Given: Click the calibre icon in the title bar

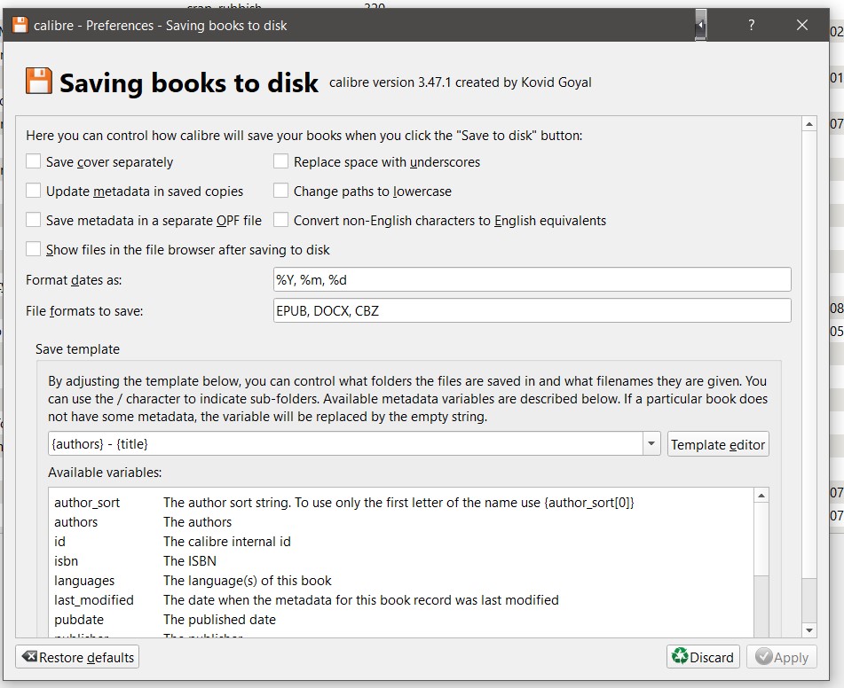Looking at the screenshot, I should (x=20, y=25).
